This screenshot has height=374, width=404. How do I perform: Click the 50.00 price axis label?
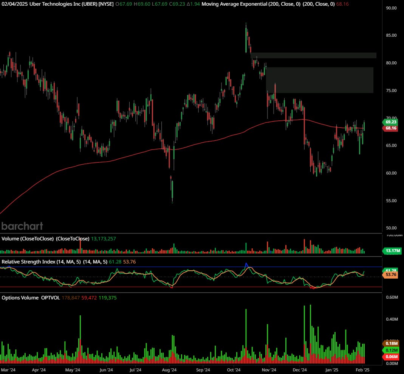[x=391, y=228]
